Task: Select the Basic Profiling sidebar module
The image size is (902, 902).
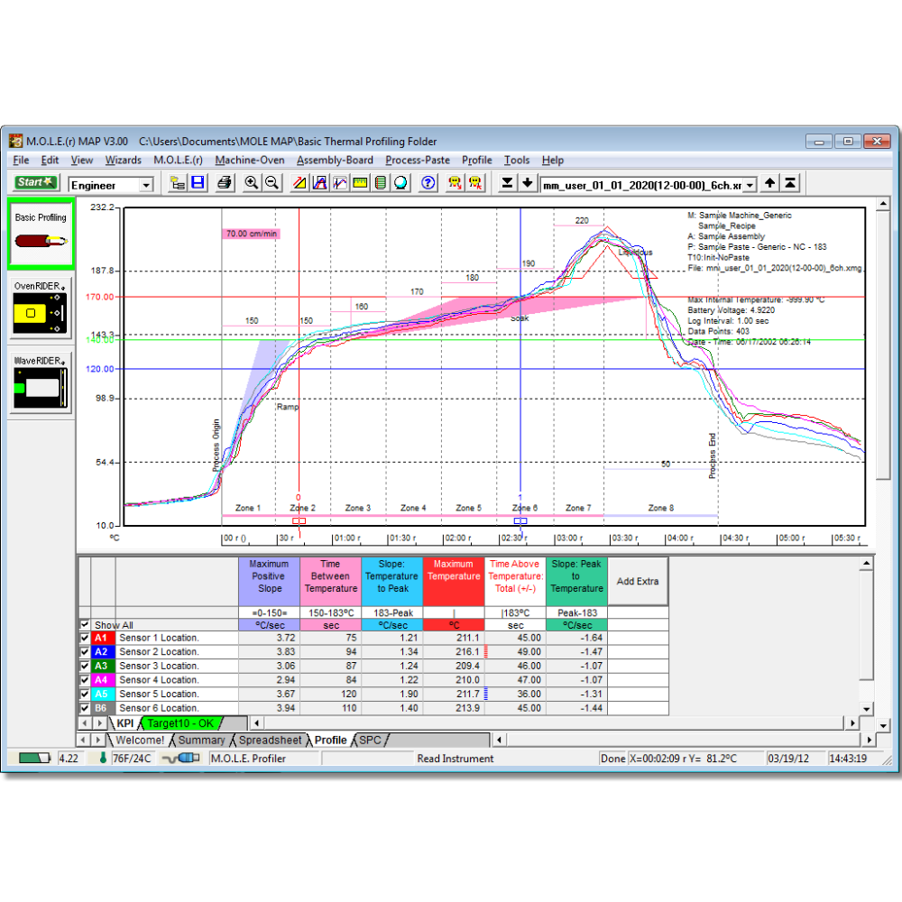Action: (41, 234)
